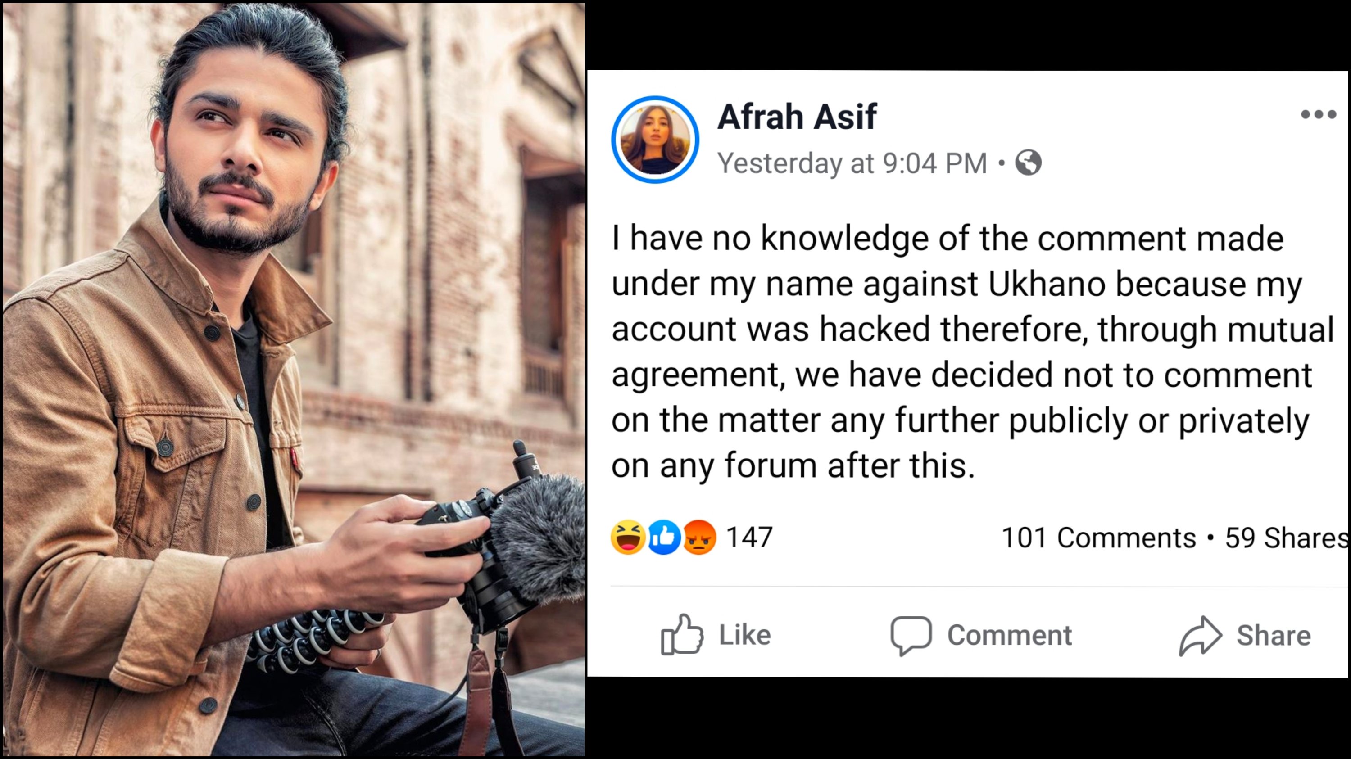
Task: Click the angry red reaction emoji
Action: tap(700, 537)
